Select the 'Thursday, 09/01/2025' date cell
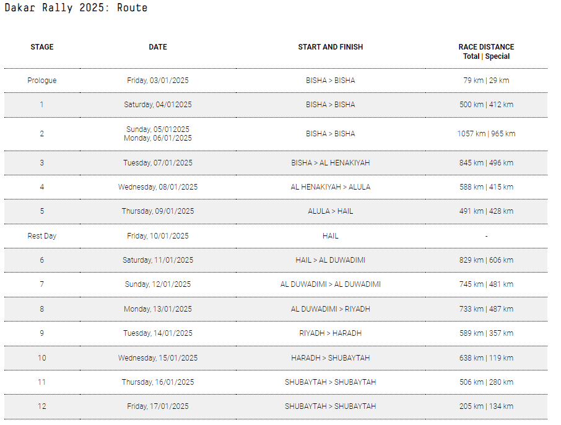The width and height of the screenshot is (561, 425). click(x=158, y=211)
